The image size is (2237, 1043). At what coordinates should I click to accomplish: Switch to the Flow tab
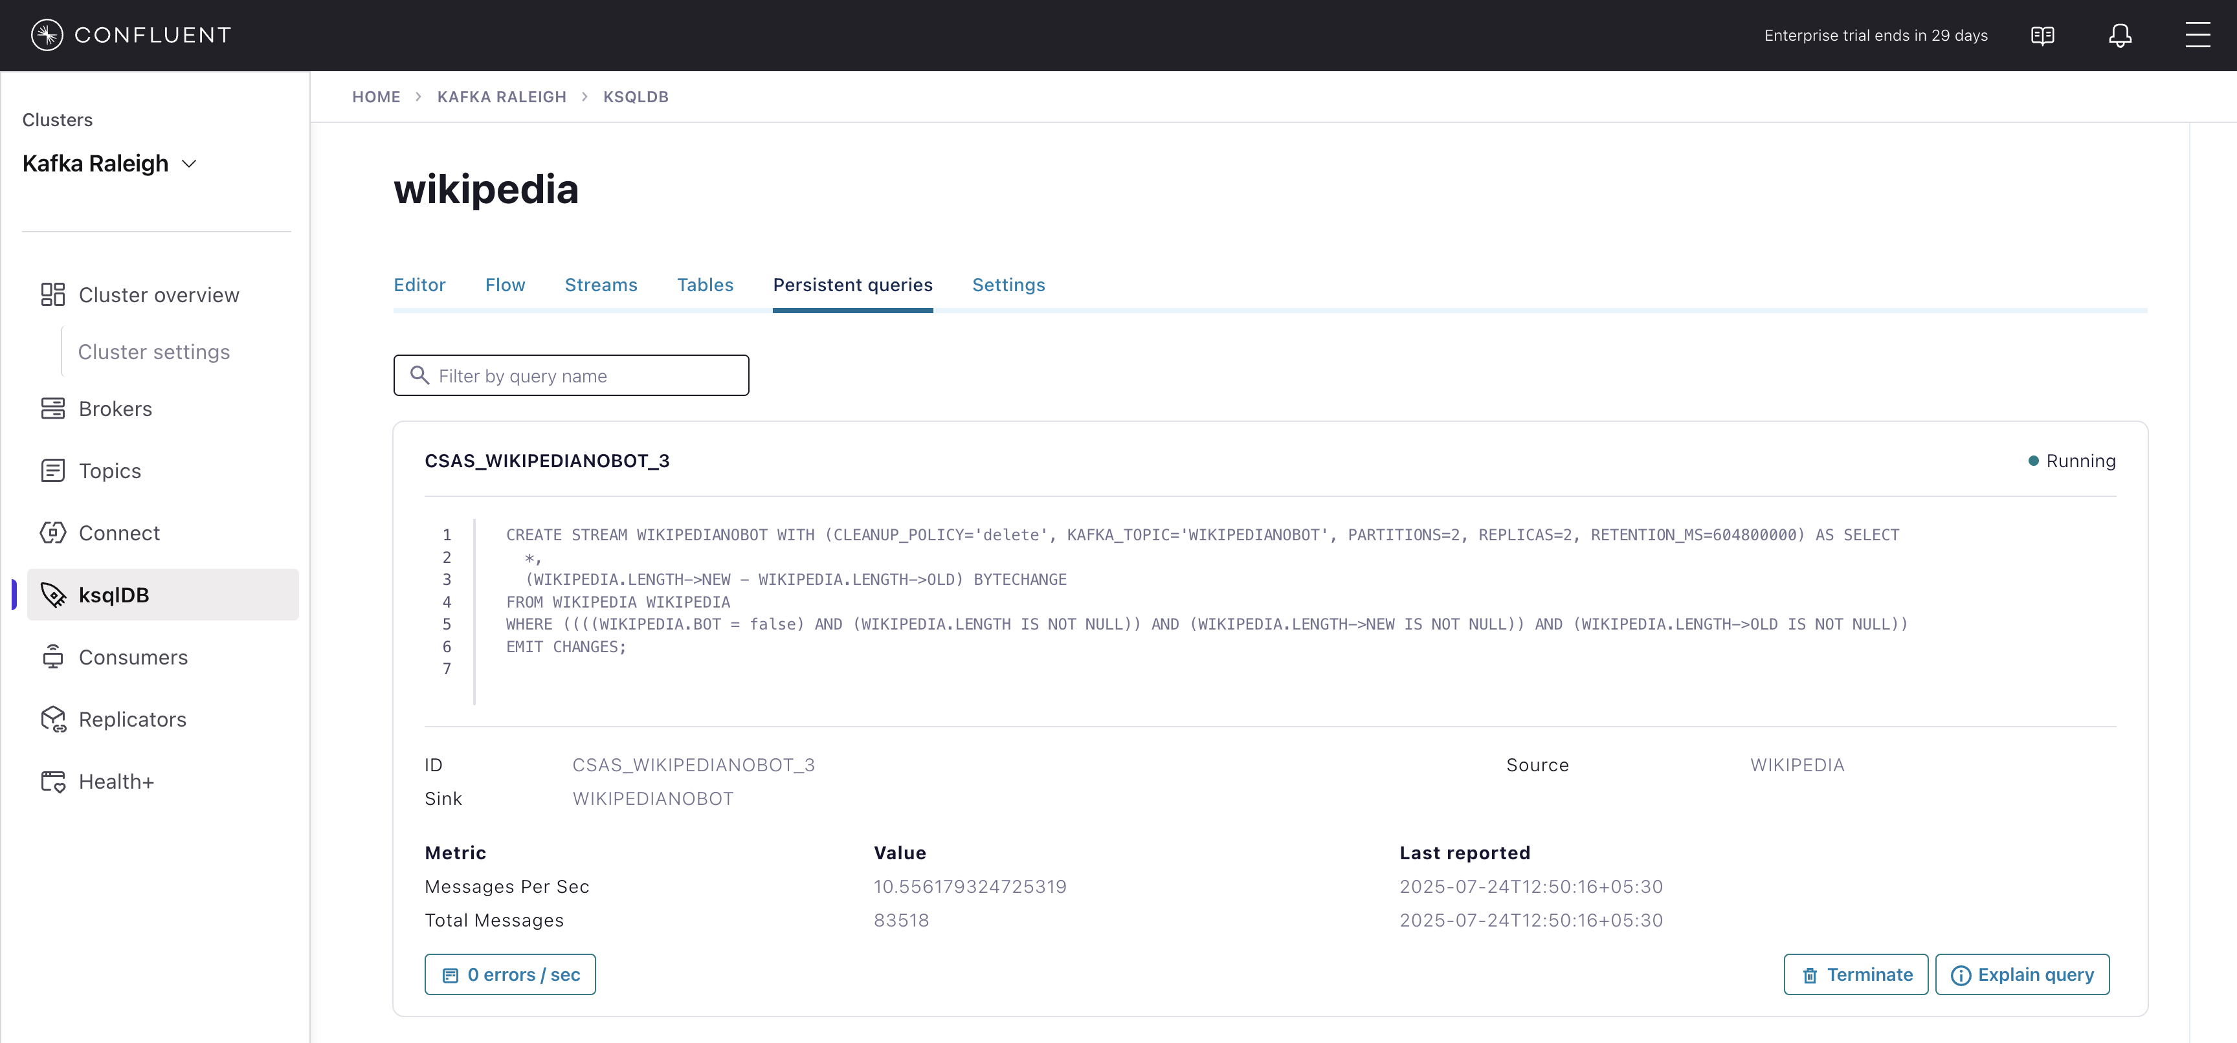point(504,285)
